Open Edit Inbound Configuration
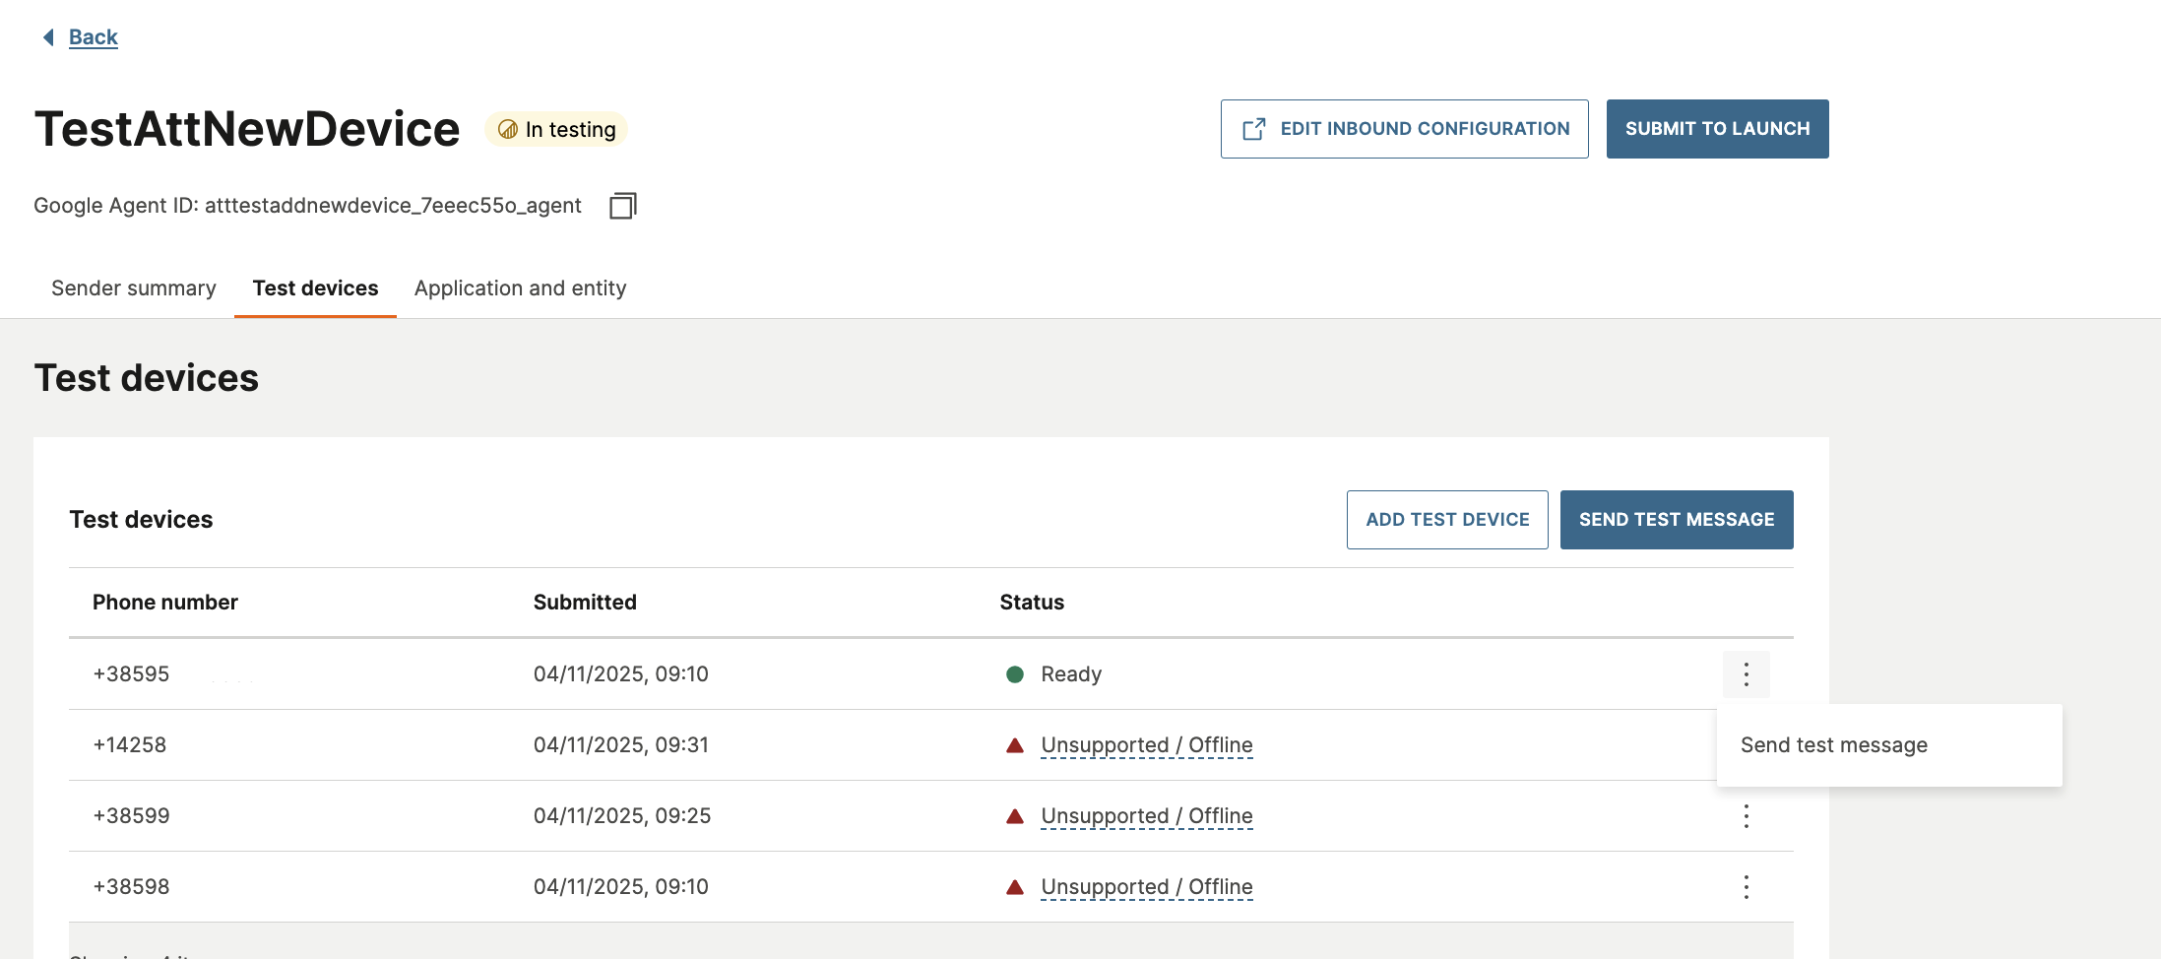Viewport: 2161px width, 959px height. pyautogui.click(x=1404, y=129)
